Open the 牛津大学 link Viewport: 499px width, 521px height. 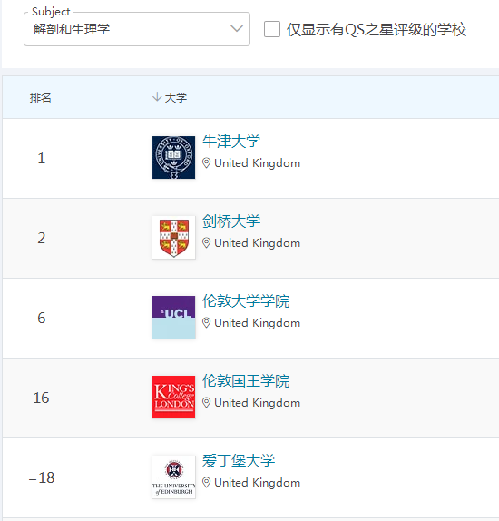(x=231, y=142)
